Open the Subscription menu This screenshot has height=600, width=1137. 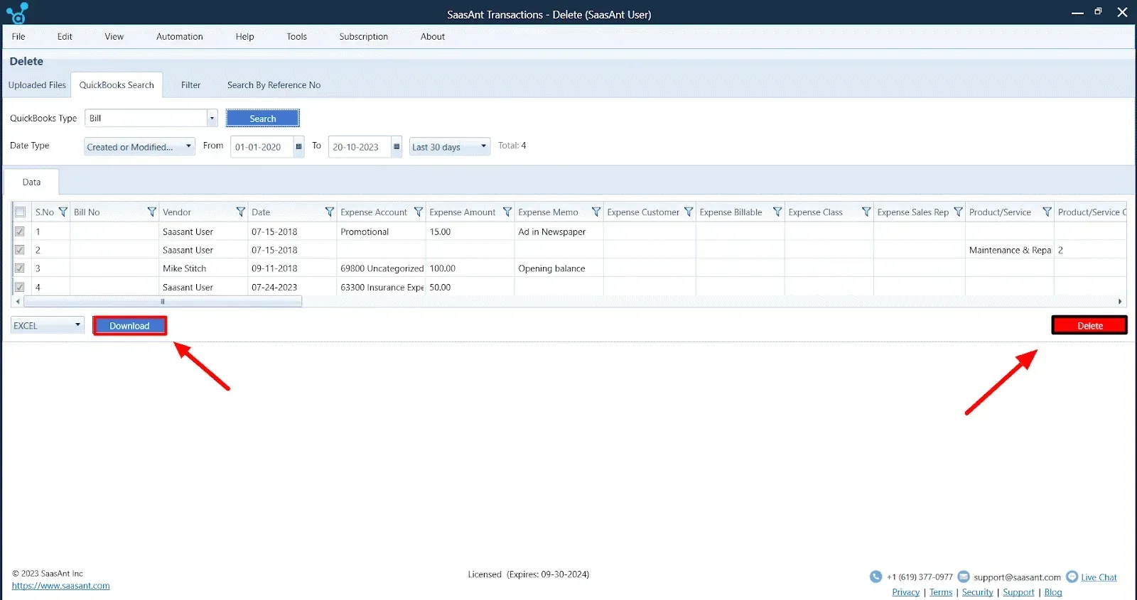(x=363, y=36)
